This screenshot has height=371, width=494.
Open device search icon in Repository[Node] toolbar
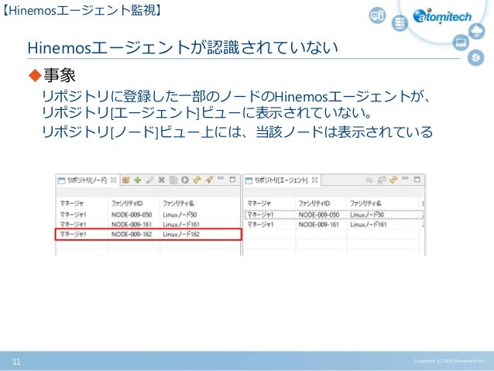pos(125,180)
